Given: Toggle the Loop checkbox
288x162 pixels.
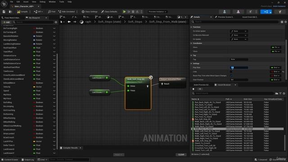Looking at the screenshot, I should (231, 72).
